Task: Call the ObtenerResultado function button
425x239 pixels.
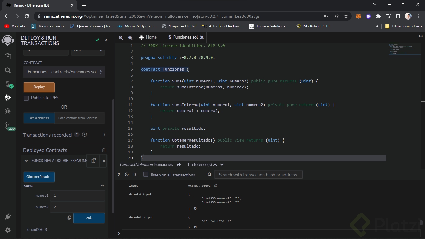Action: (x=39, y=177)
